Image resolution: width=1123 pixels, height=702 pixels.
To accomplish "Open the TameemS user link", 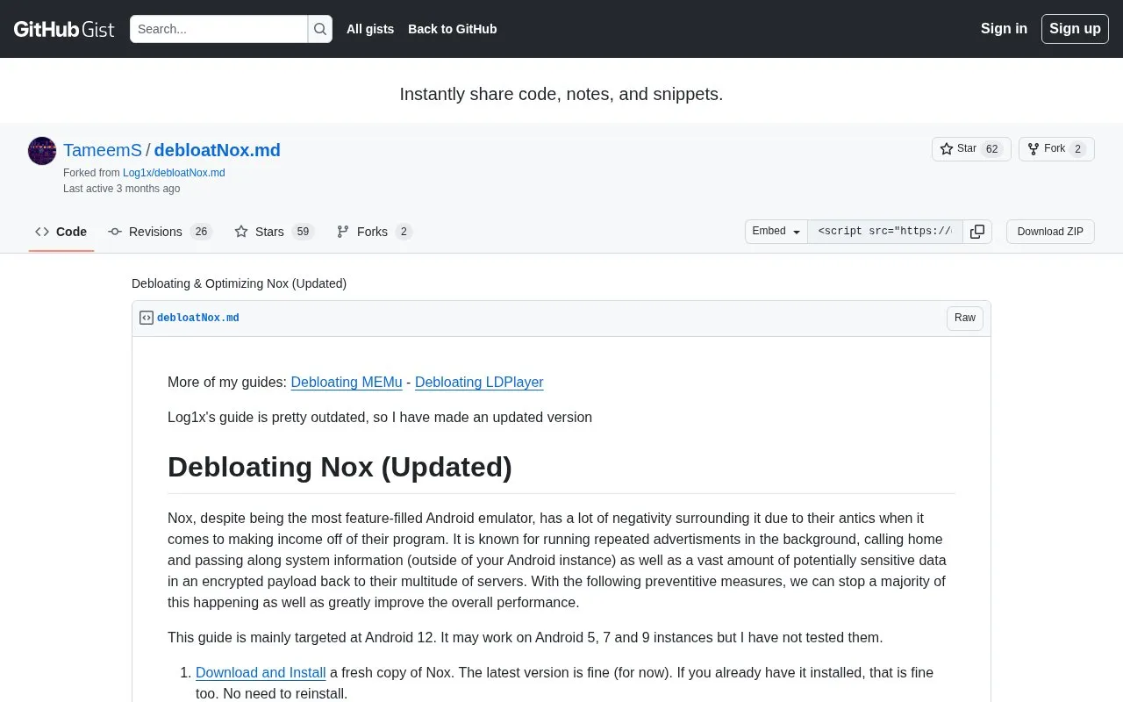I will [x=103, y=150].
